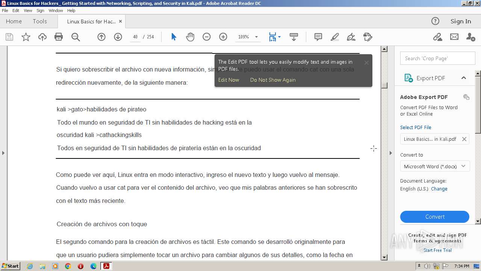Open the Windows Start menu

click(11, 266)
